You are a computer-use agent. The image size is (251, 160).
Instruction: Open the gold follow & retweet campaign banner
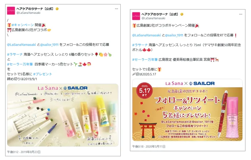(x=187, y=110)
